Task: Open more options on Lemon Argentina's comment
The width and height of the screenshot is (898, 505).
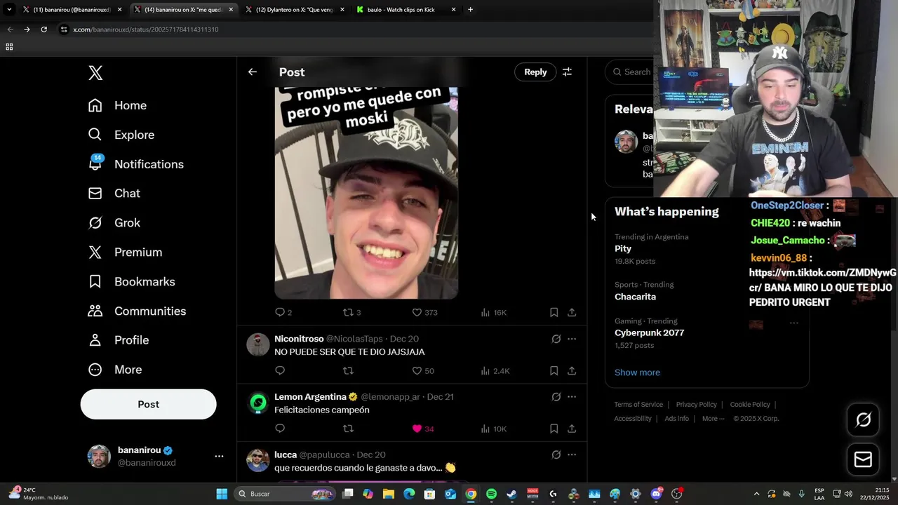Action: 572,397
